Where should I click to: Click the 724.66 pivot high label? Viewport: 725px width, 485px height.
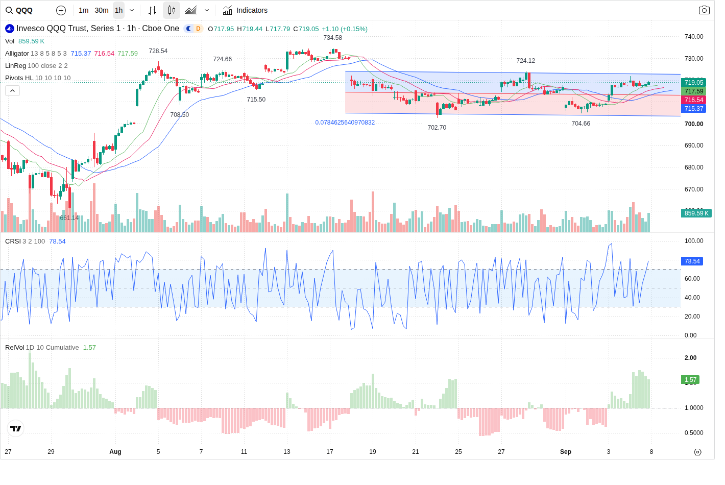(x=223, y=59)
